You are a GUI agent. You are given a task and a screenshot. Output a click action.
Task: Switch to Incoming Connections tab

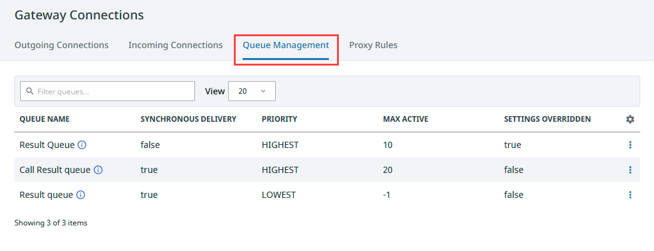point(176,45)
